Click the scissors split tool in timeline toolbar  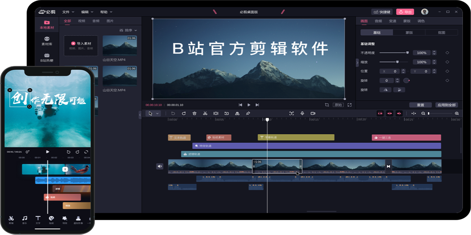(205, 113)
